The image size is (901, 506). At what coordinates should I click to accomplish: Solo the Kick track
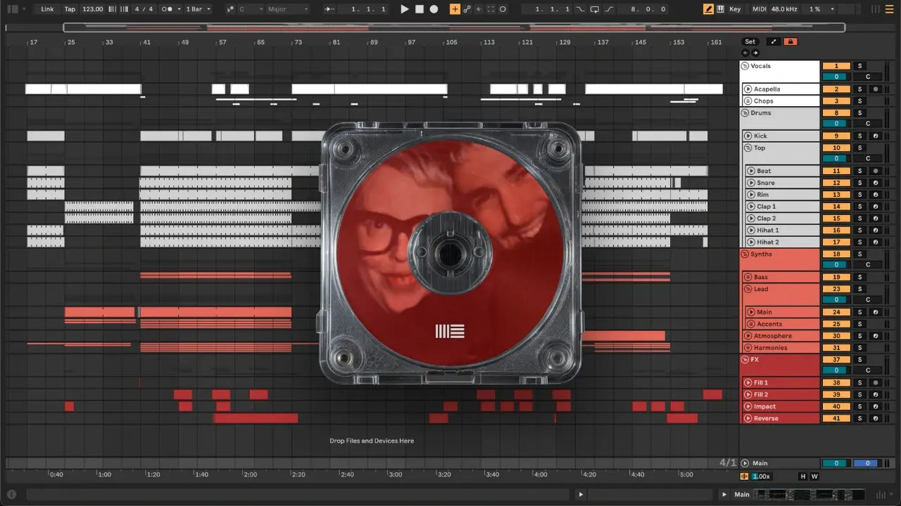click(x=859, y=136)
